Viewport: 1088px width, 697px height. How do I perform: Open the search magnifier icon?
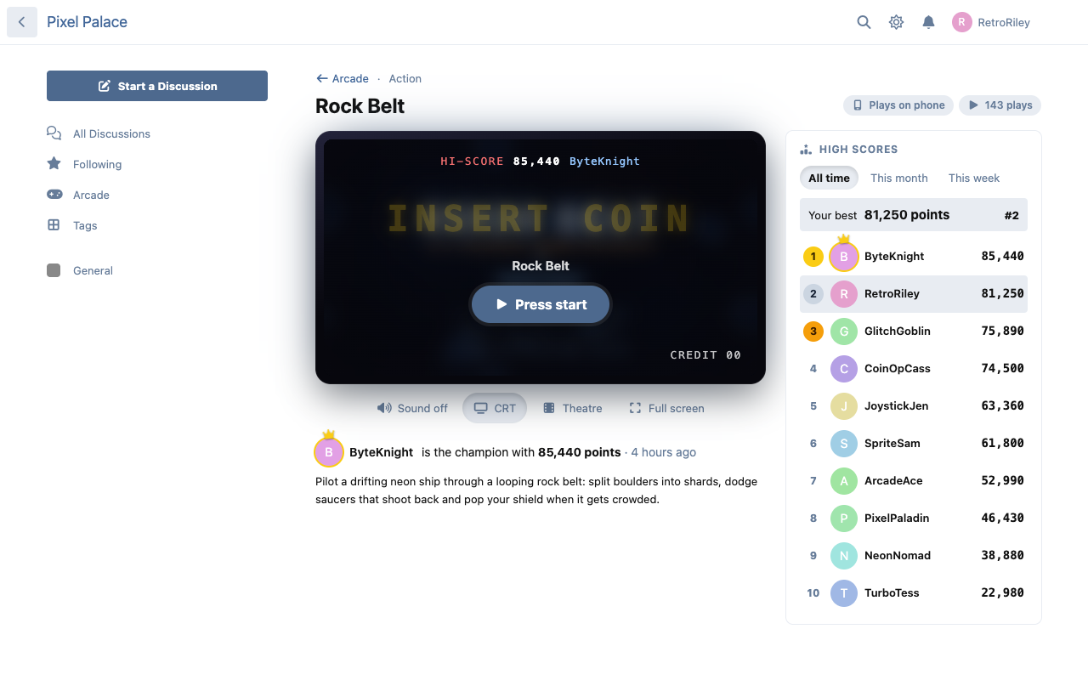click(864, 22)
